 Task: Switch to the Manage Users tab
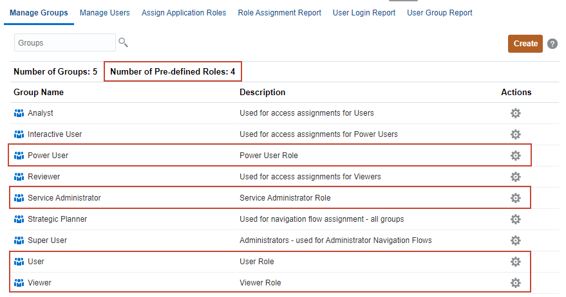[x=105, y=13]
